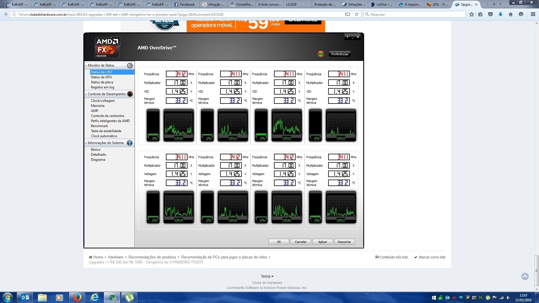Open Firefox Hello chat smiley icon
This screenshot has width=539, height=303.
(521, 14)
